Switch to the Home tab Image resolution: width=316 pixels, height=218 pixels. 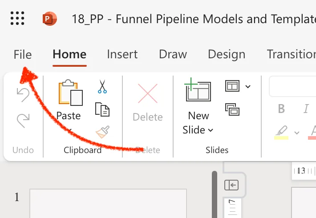point(69,54)
